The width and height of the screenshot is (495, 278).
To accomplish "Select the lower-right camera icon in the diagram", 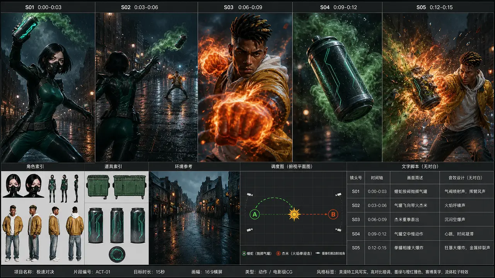I will pyautogui.click(x=339, y=230).
